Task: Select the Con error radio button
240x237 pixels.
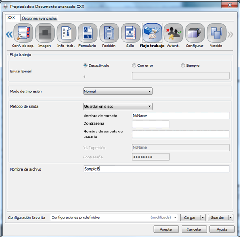Action: pos(134,66)
